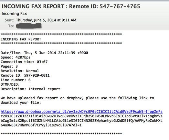The width and height of the screenshot is (169, 140).
Task: Click the Remote ID 597-029-0011 line
Action: pos(25,75)
